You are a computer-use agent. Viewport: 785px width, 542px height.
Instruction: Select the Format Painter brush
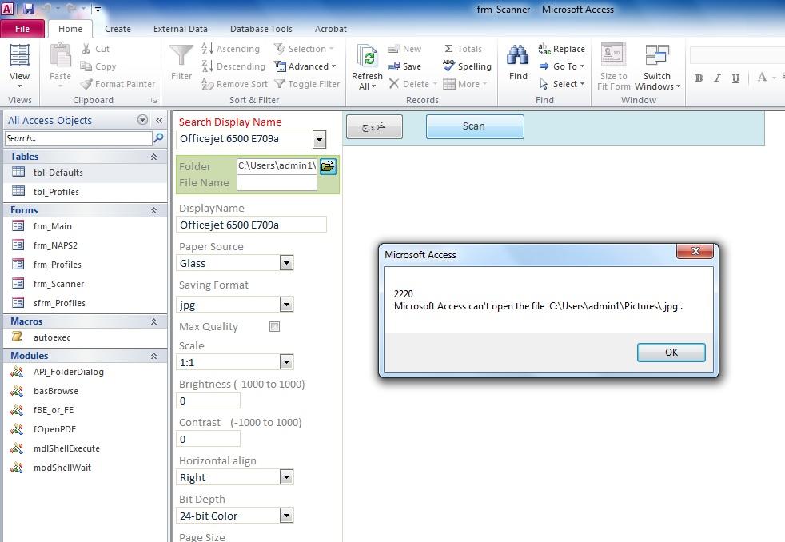(x=86, y=84)
